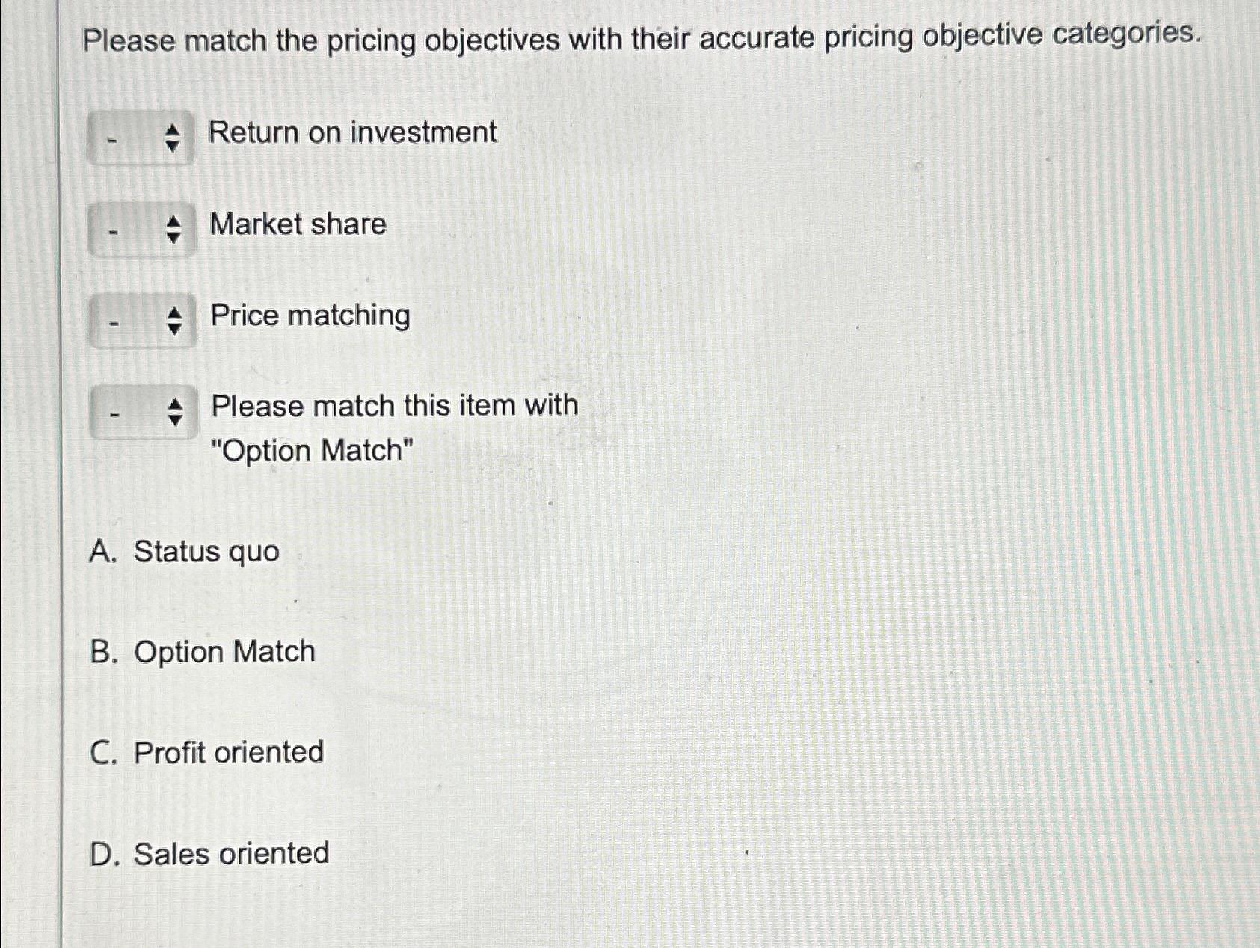Open the dropdown next to Return on investment
Image resolution: width=1260 pixels, height=948 pixels.
(142, 137)
